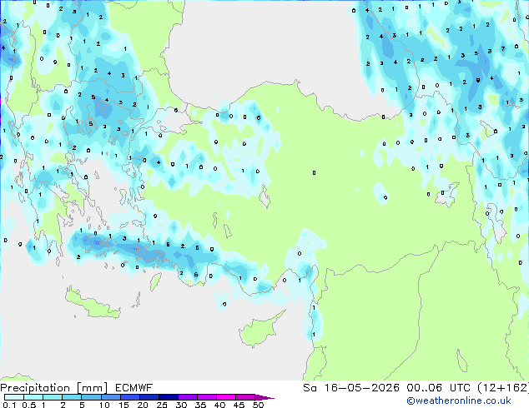Pick the 40–45 mm legend swatch
This screenshot has width=529, height=408.
(x=226, y=397)
